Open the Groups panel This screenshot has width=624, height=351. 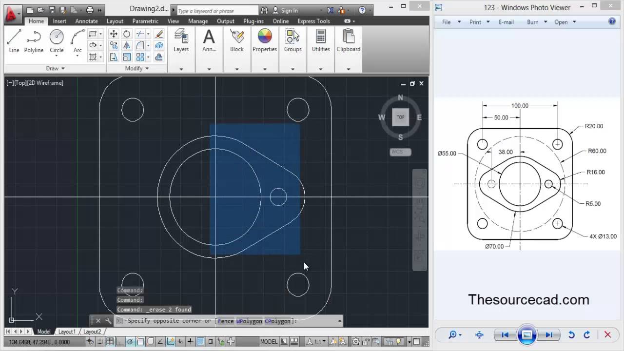pos(292,41)
